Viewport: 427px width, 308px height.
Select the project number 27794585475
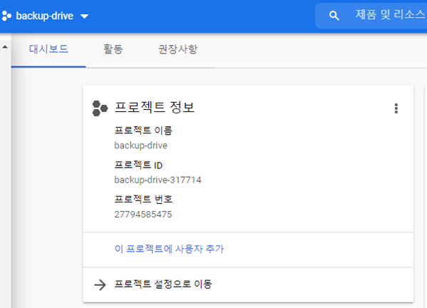pos(143,215)
